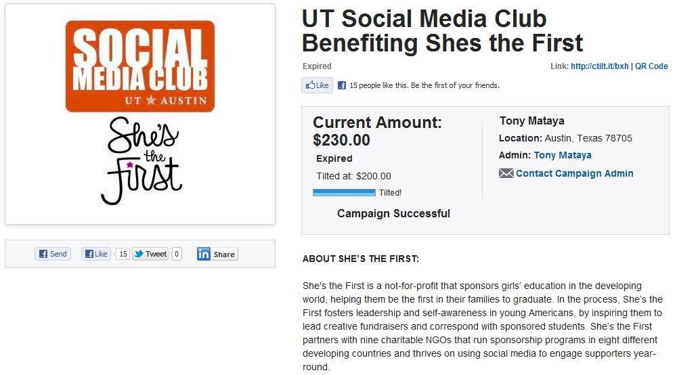Click the Facebook Like button under the logo
The height and width of the screenshot is (375, 677).
96,254
